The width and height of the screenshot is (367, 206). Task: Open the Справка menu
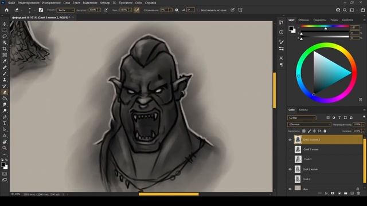150,3
